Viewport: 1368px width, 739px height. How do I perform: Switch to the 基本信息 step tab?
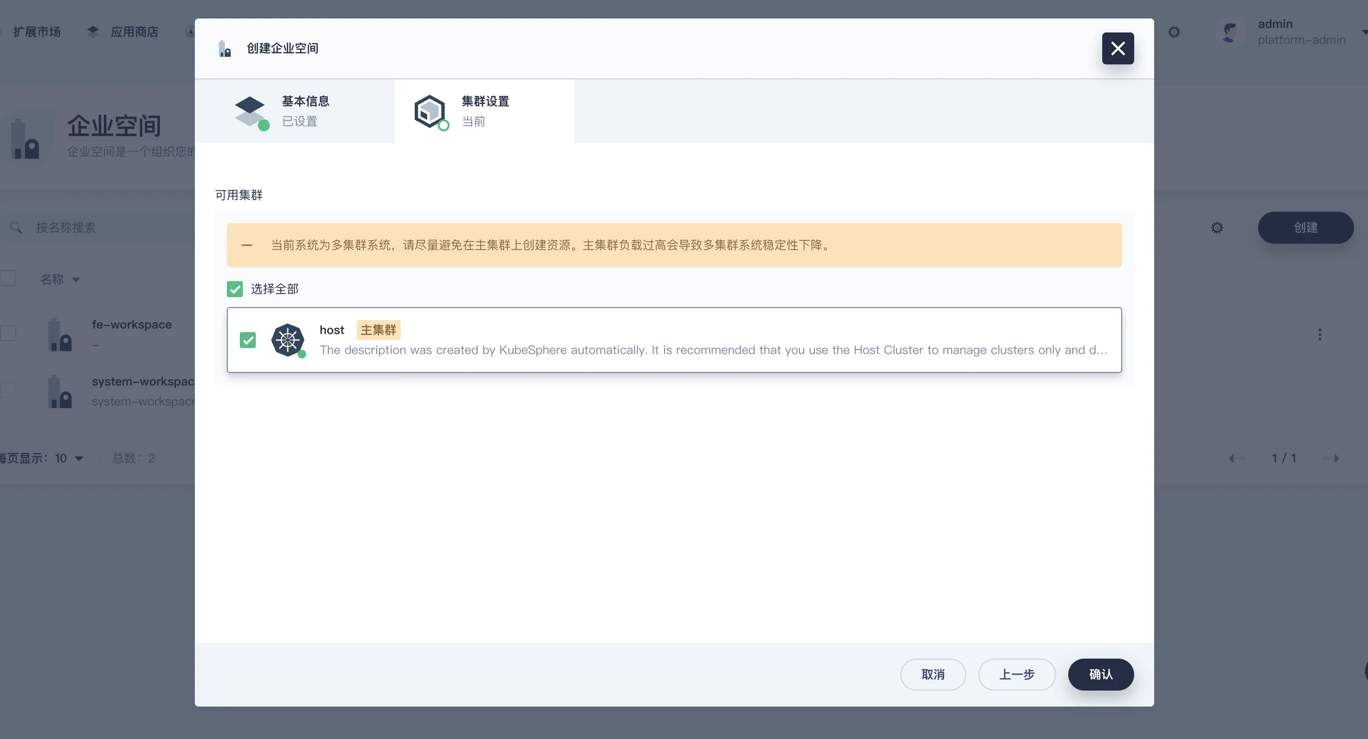pyautogui.click(x=295, y=111)
